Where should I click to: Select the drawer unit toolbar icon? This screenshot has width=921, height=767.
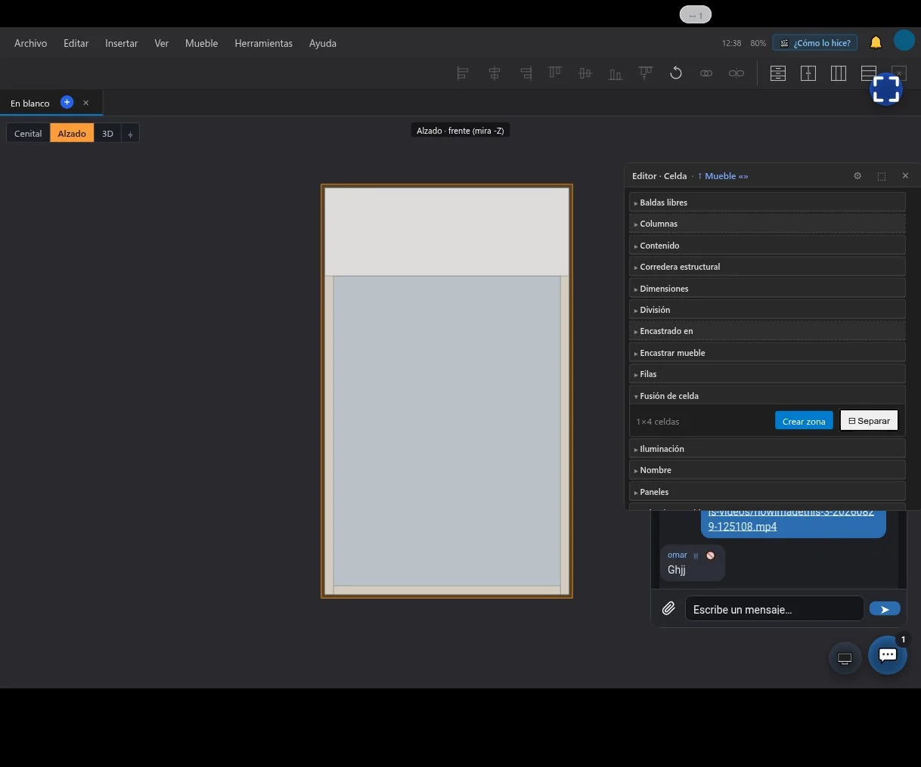point(778,73)
